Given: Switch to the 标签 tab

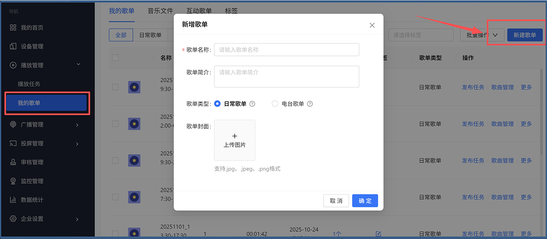Looking at the screenshot, I should coord(231,11).
